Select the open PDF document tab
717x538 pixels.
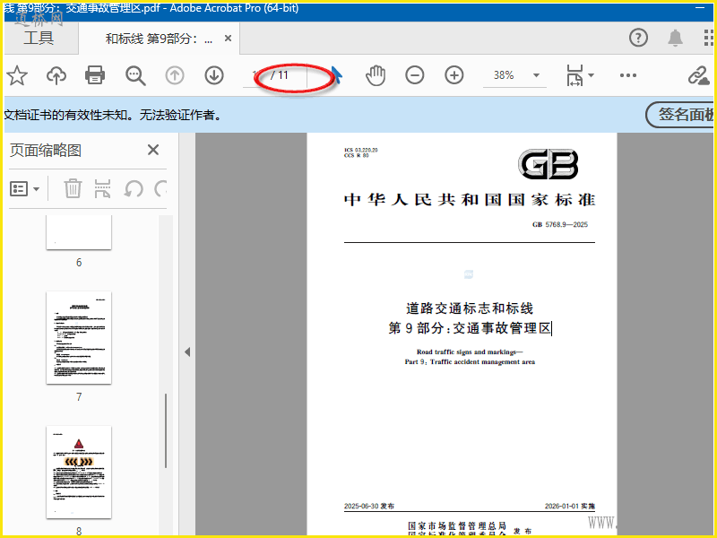pos(159,39)
